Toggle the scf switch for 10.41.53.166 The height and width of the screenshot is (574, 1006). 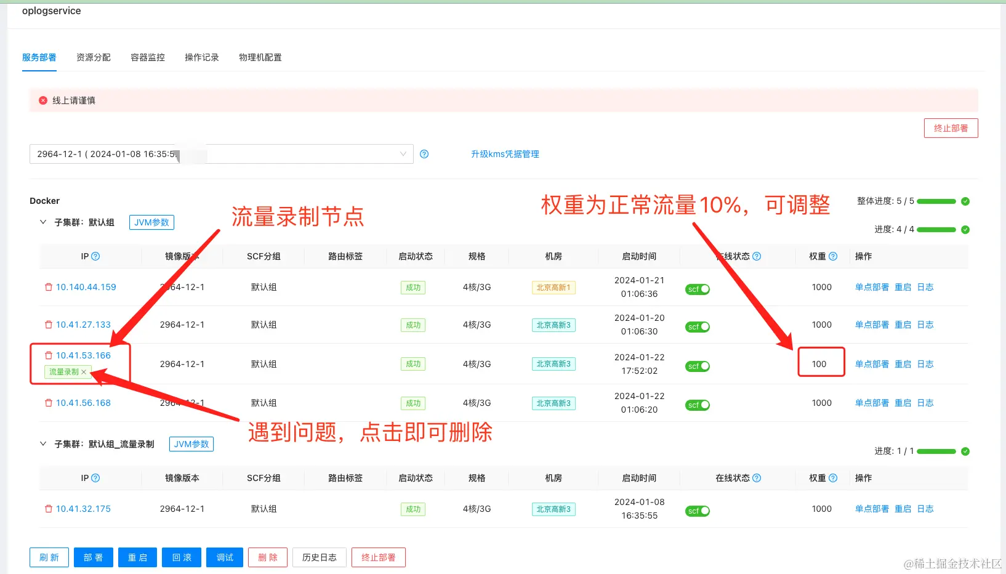pos(697,365)
